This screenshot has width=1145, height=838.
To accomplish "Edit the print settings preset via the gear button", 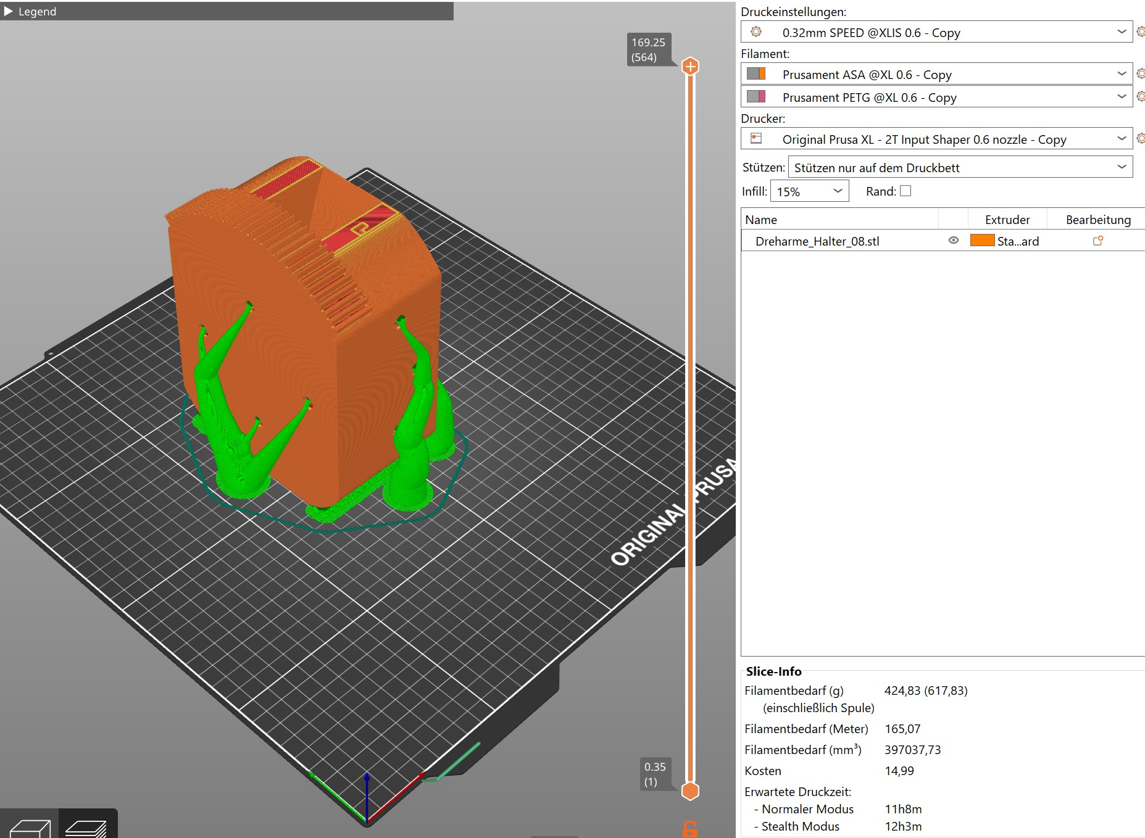I will click(x=1140, y=32).
